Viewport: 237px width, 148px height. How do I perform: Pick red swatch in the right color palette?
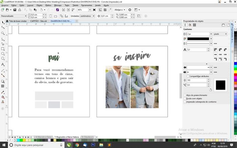pos(236,75)
